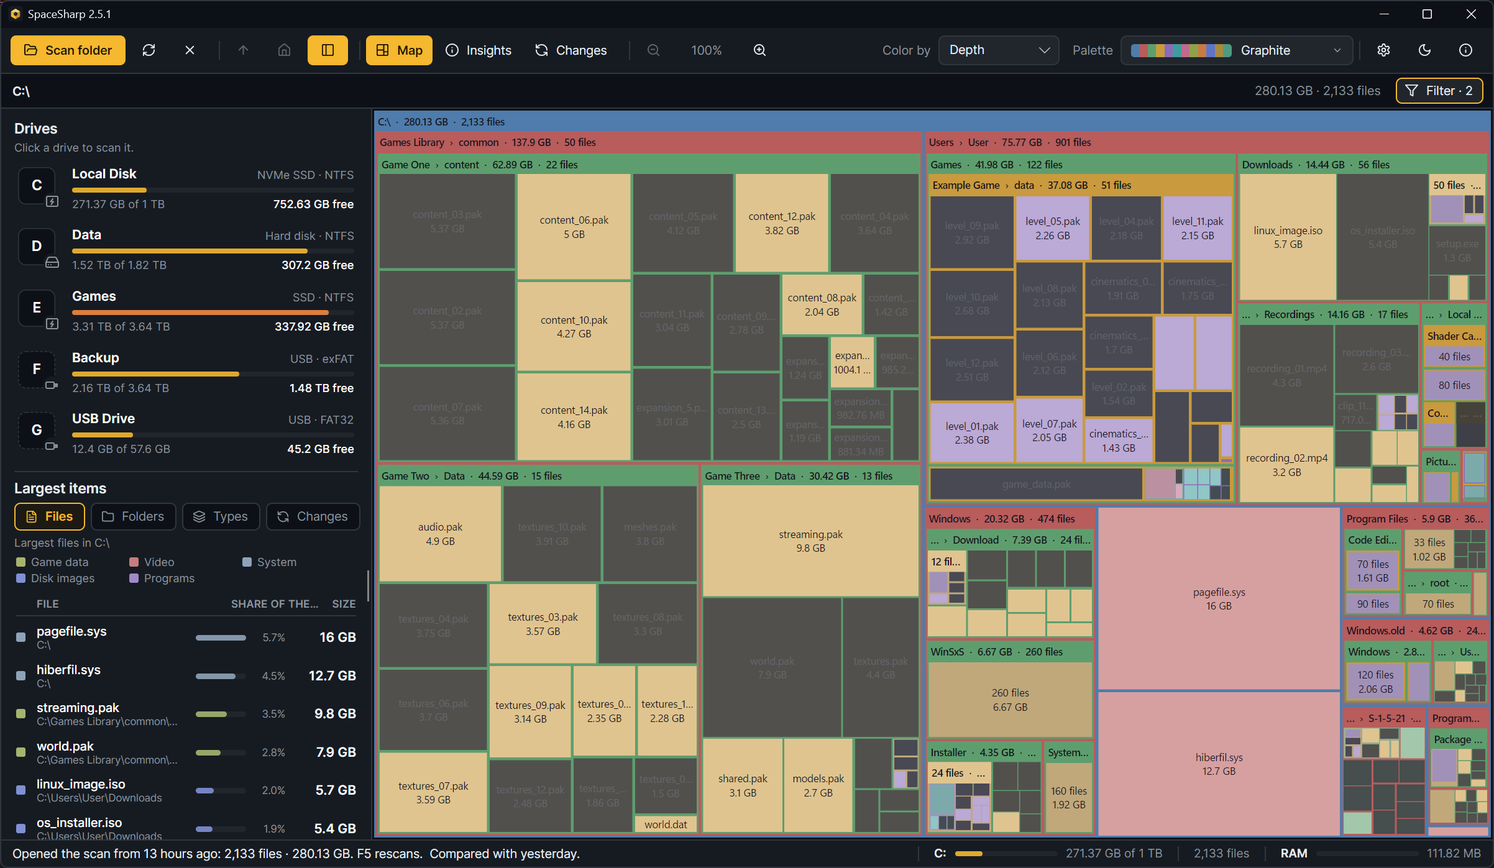The image size is (1494, 868).
Task: Open the Filter · 2 button
Action: [x=1439, y=91]
